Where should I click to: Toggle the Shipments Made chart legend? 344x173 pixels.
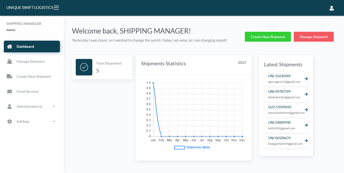coord(192,147)
